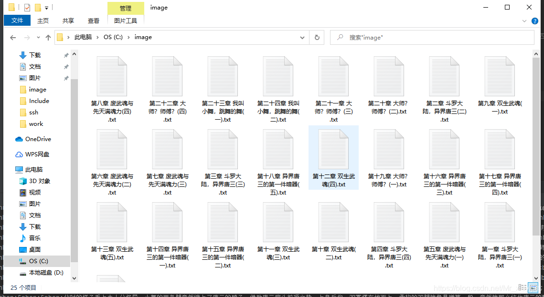Viewport: 544px width, 297px height.
Task: Select file 第十三章 双生武魂(五).txt
Action: point(112,231)
